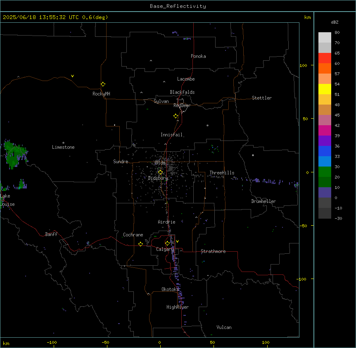Screen dimensions: 356x348
Task: Click the Sylvan label
Action: pos(161,101)
